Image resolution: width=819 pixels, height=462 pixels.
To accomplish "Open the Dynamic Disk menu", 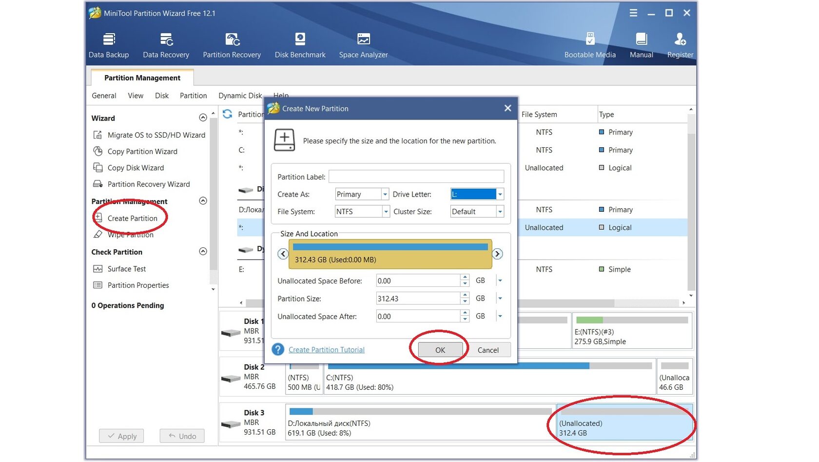I will click(240, 96).
